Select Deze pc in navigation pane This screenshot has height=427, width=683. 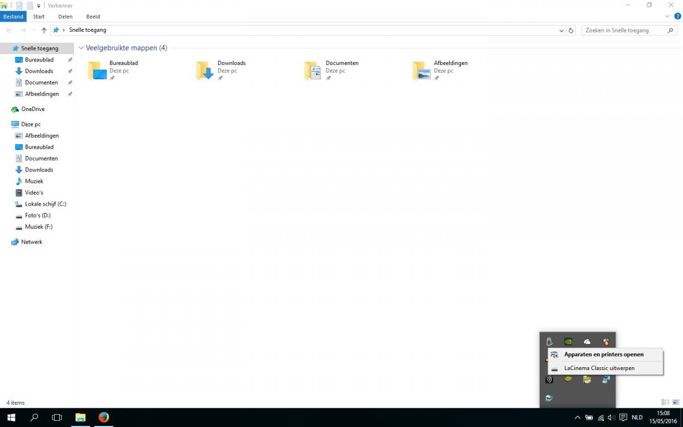[31, 124]
